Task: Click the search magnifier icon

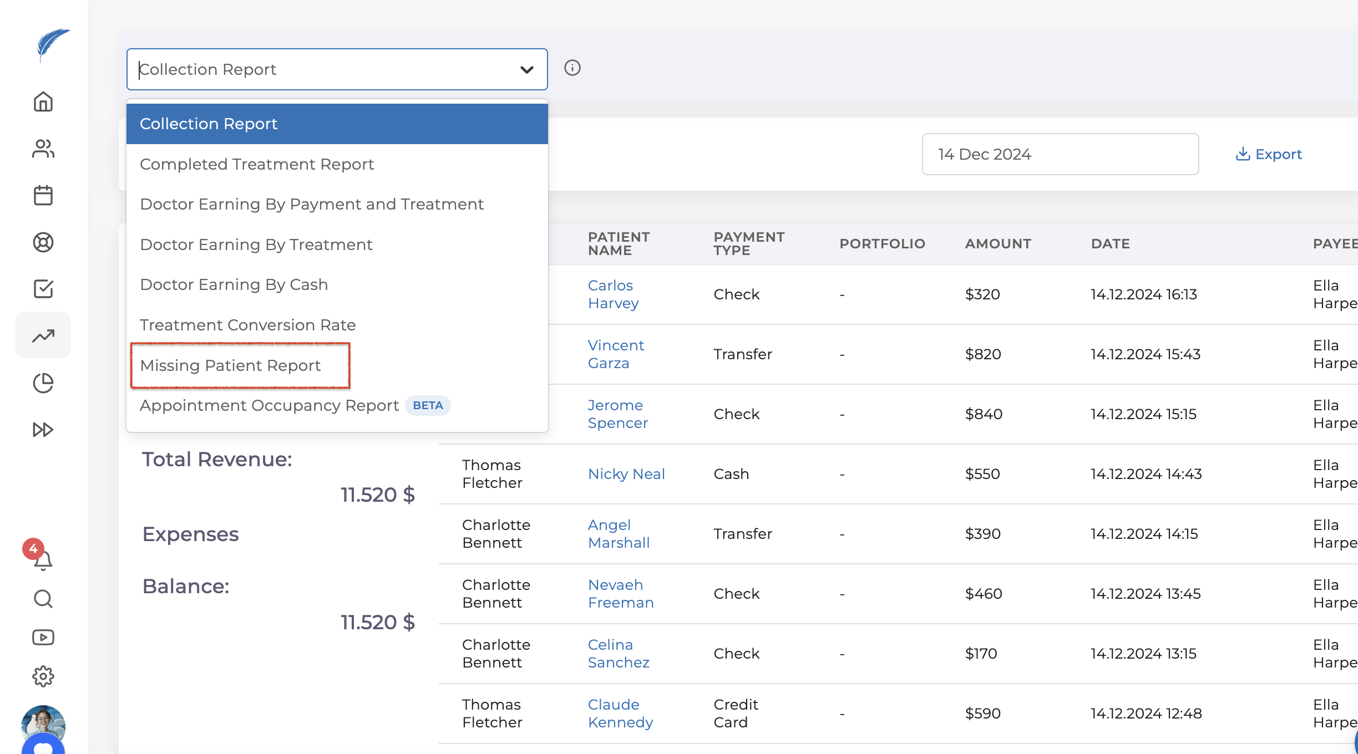Action: [43, 599]
